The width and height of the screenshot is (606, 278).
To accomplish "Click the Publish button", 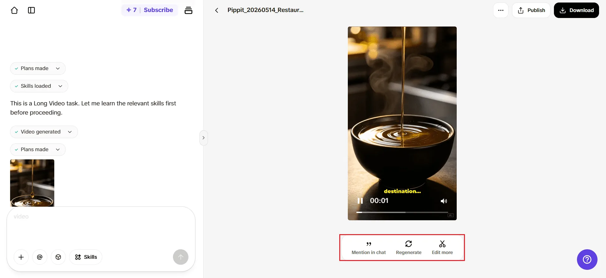I will point(531,10).
